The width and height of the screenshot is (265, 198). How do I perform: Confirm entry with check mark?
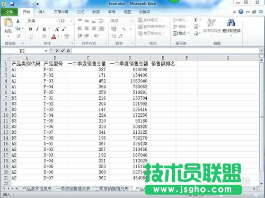tap(63, 51)
